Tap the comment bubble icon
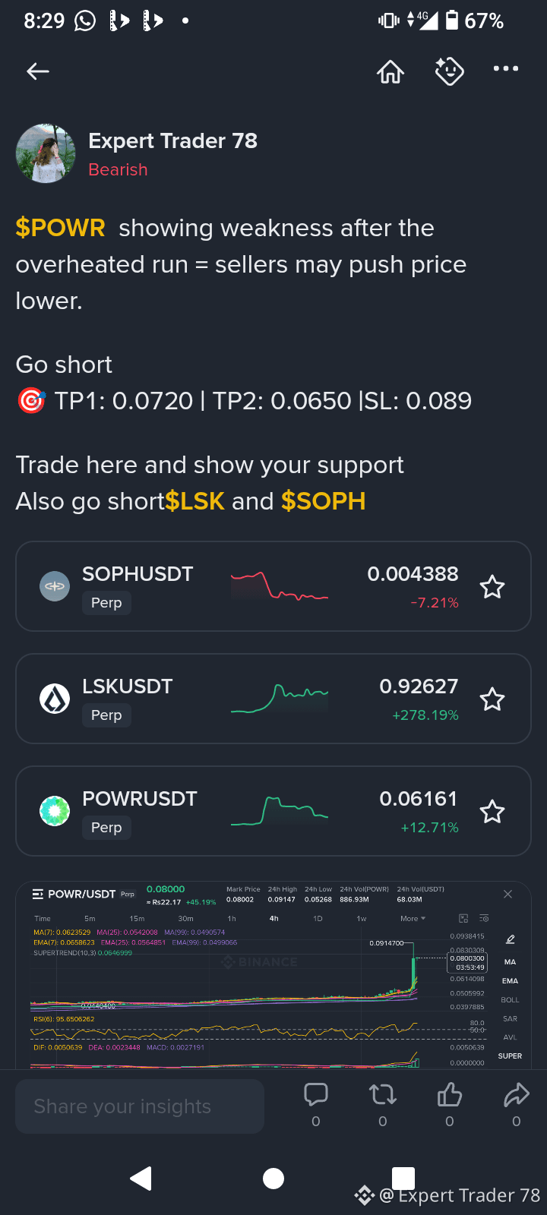Viewport: 547px width, 1215px height. point(316,1094)
